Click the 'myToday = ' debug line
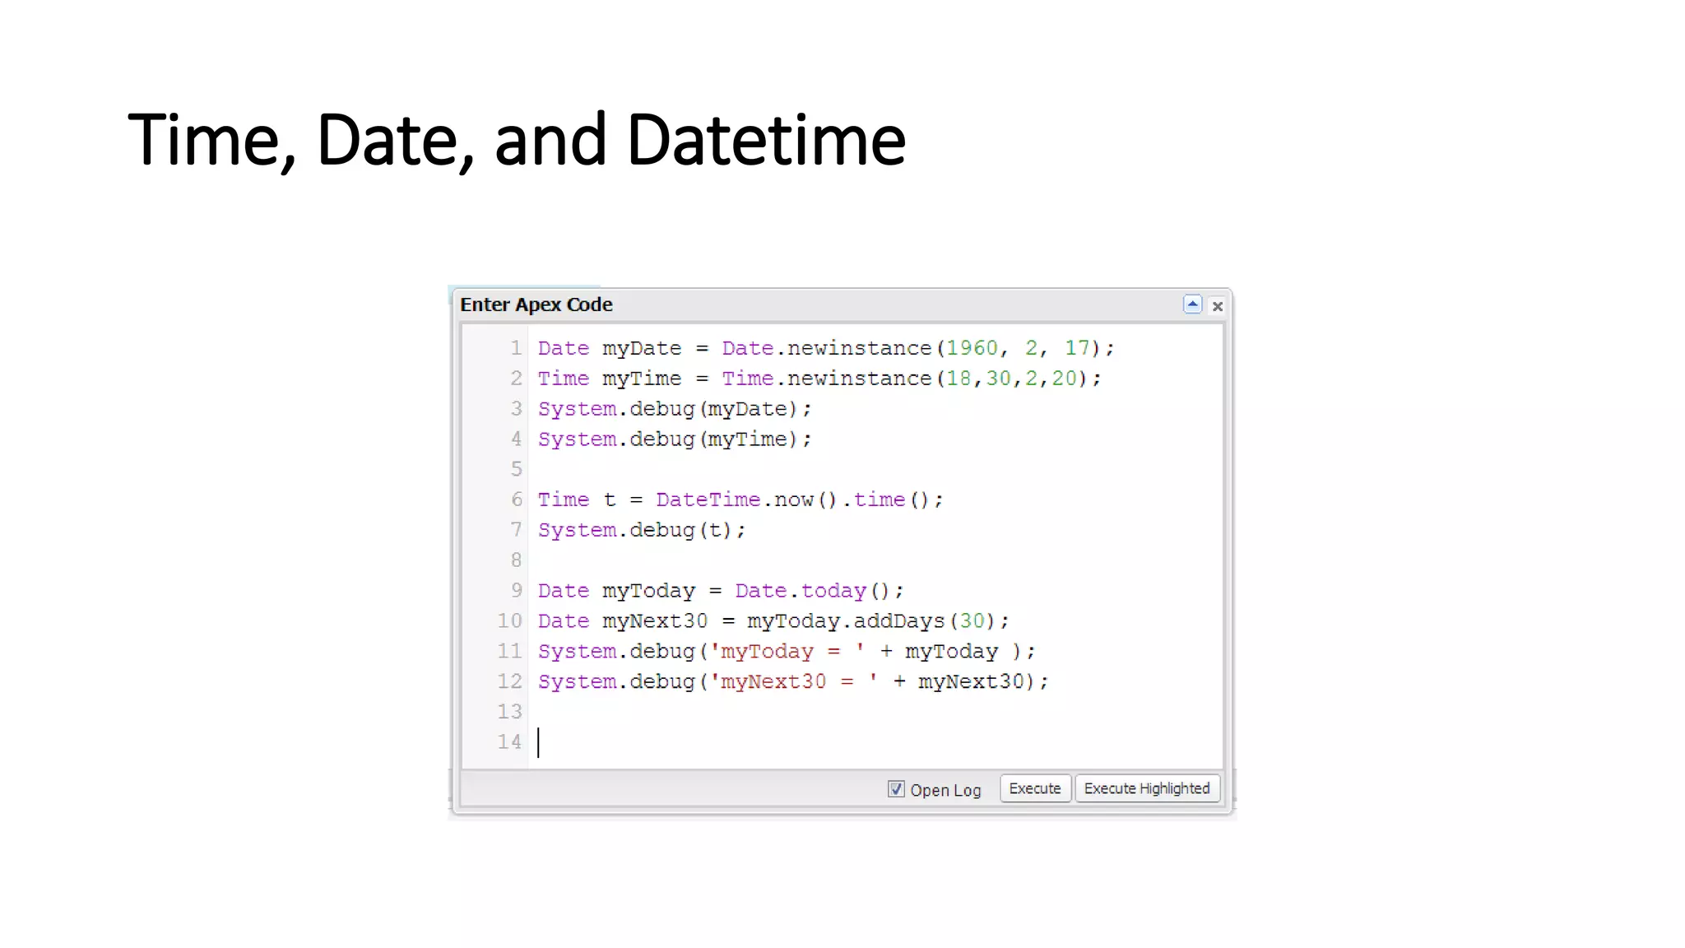1685x948 pixels. (x=786, y=652)
